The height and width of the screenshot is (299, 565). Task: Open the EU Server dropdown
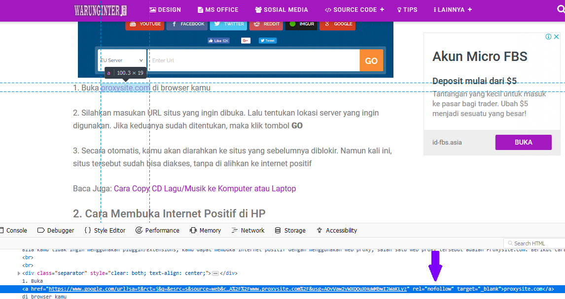(x=122, y=60)
